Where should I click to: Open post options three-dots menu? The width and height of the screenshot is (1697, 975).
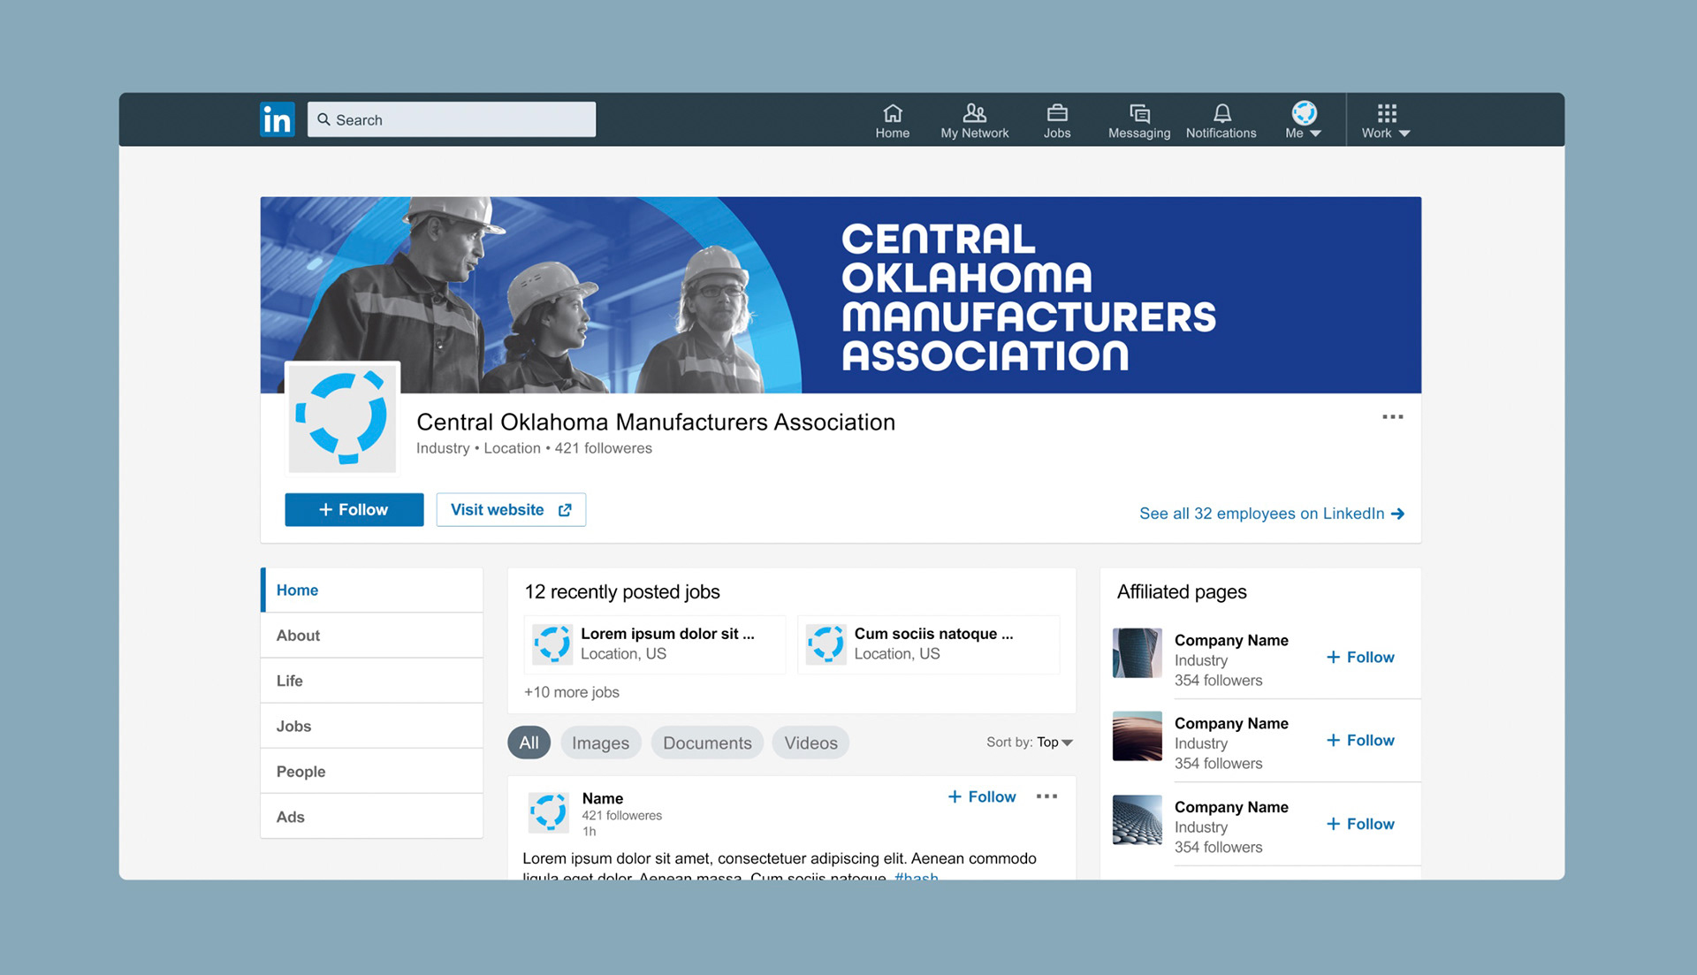pyautogui.click(x=1046, y=796)
